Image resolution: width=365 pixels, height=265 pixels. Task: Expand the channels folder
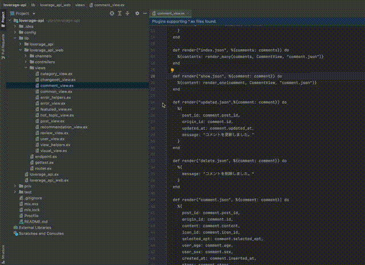click(26, 56)
